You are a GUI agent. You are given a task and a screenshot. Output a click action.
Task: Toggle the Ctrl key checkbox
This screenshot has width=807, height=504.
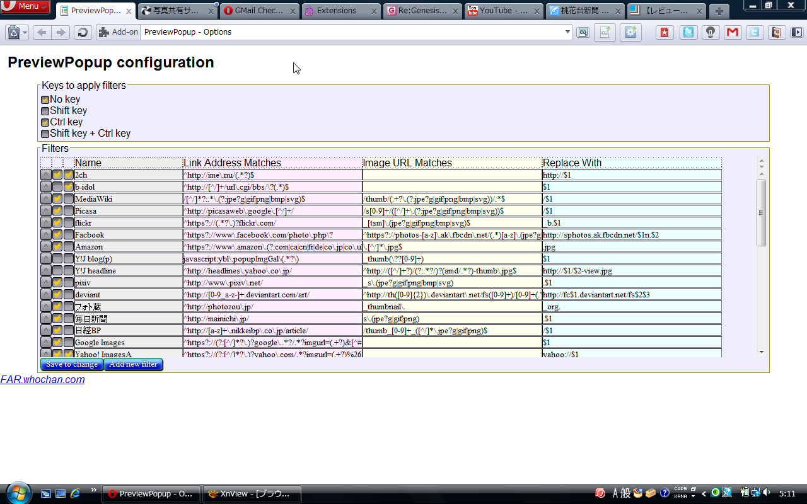(45, 122)
